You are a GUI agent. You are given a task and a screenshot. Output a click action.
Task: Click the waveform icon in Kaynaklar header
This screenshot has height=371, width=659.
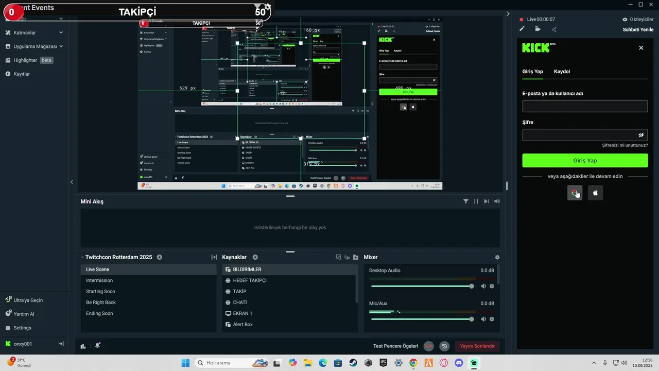pos(347,257)
